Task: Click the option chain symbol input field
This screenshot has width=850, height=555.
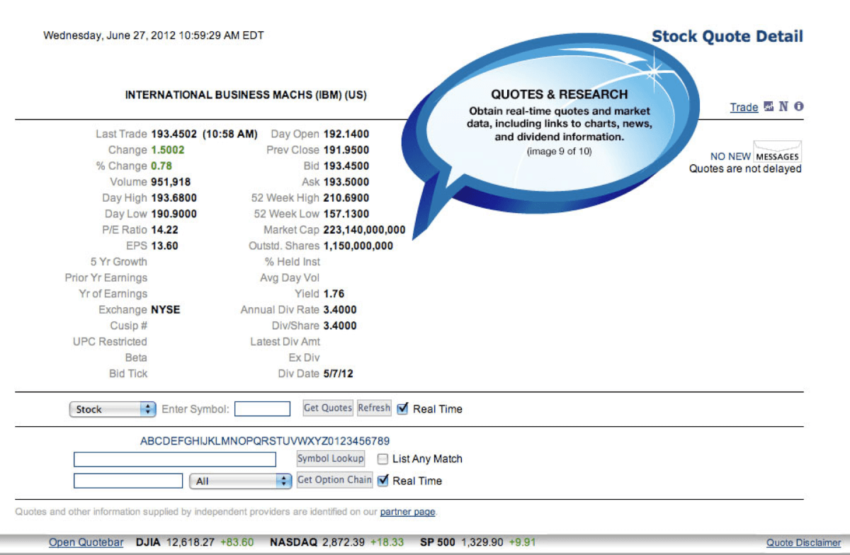Action: (x=128, y=481)
